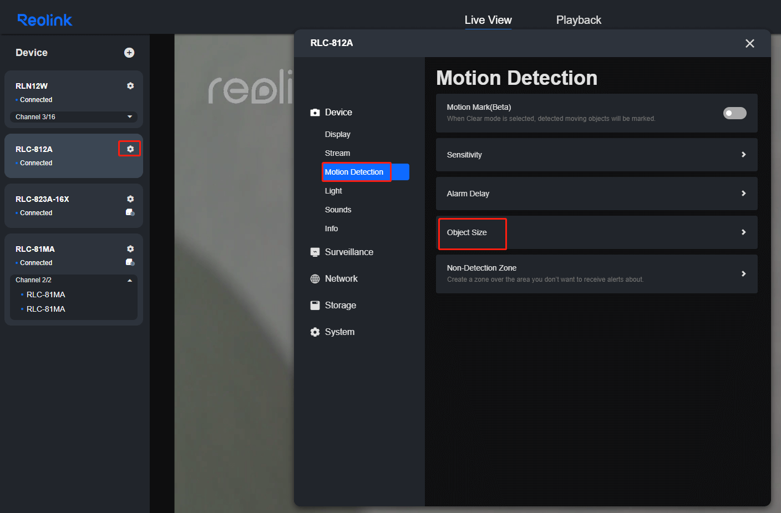
Task: Select Motion Detection in the sidebar
Action: point(366,172)
